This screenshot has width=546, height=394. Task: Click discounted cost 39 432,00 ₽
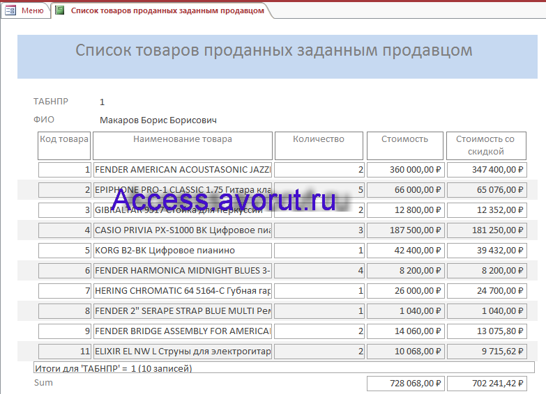[487, 251]
